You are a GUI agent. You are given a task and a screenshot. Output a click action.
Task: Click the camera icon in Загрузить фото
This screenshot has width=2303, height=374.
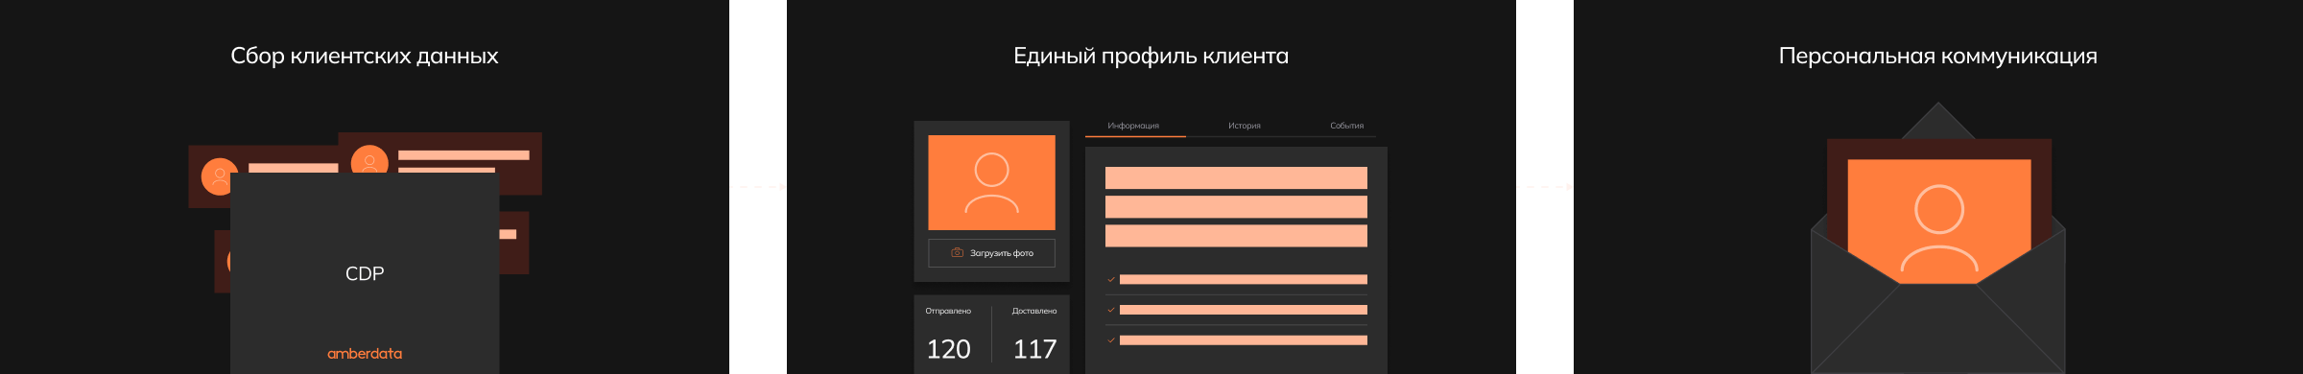(957, 253)
